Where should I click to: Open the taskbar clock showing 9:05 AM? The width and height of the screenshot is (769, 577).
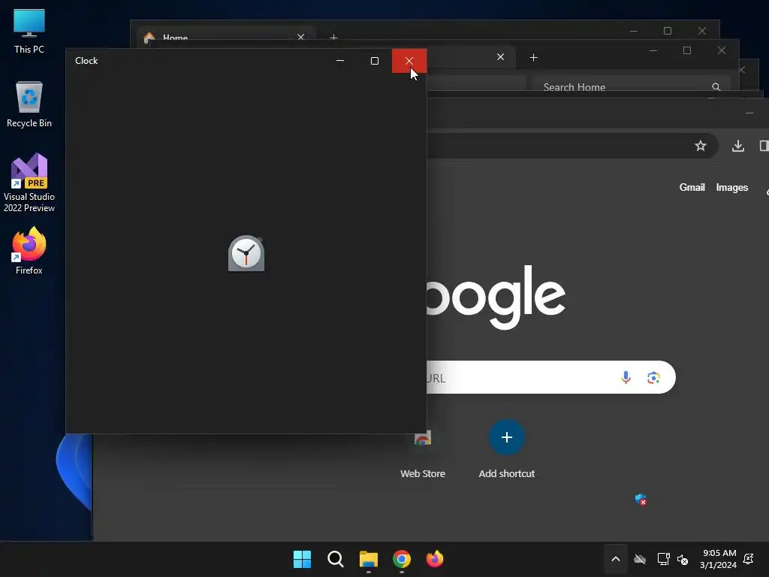tap(719, 559)
